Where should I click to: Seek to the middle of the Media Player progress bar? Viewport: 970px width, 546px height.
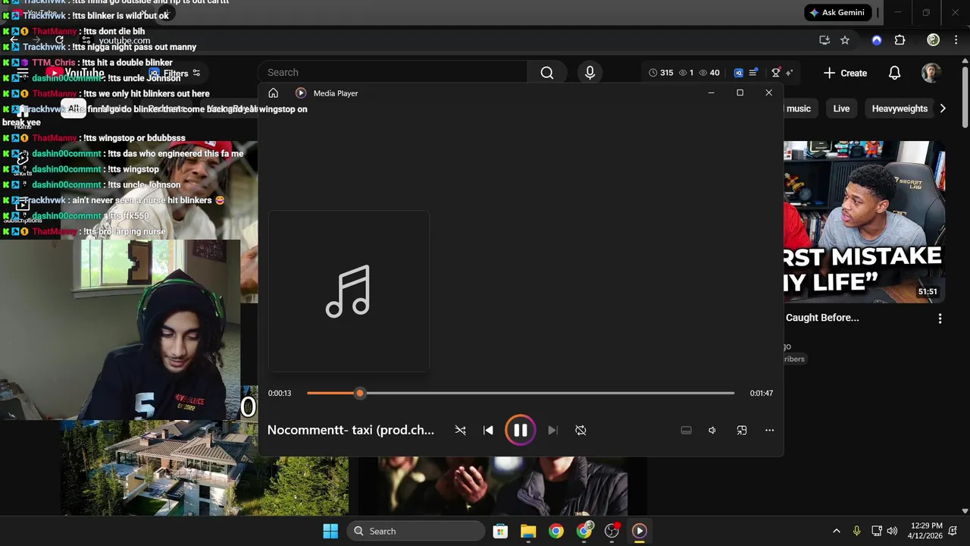click(x=521, y=393)
